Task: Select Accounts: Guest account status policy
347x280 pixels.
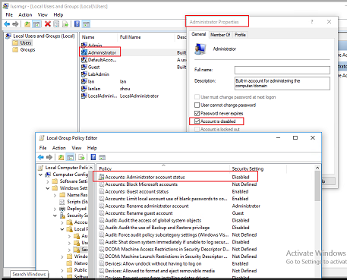Action: (175, 191)
